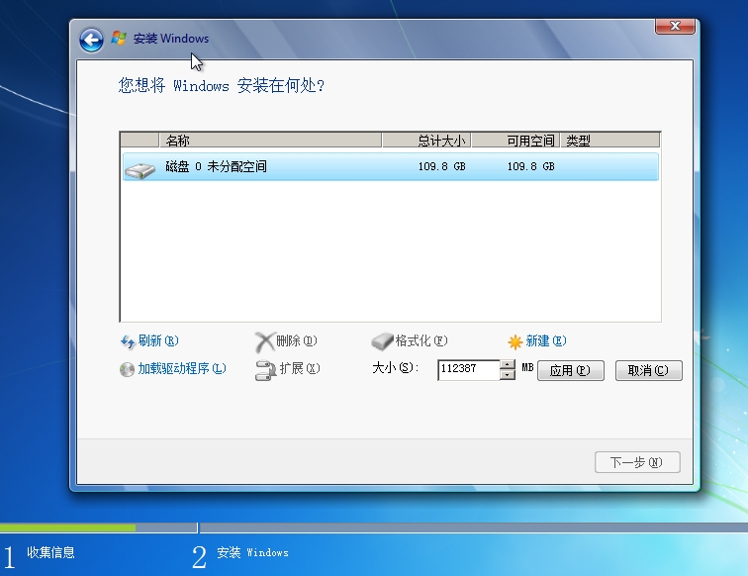Click the 刷新 refresh arrows icon
This screenshot has height=576, width=748.
127,341
